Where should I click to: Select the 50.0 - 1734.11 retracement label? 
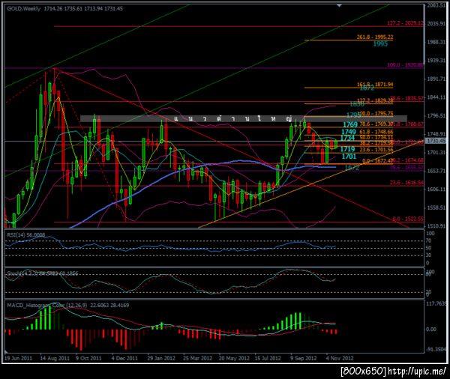pos(376,138)
